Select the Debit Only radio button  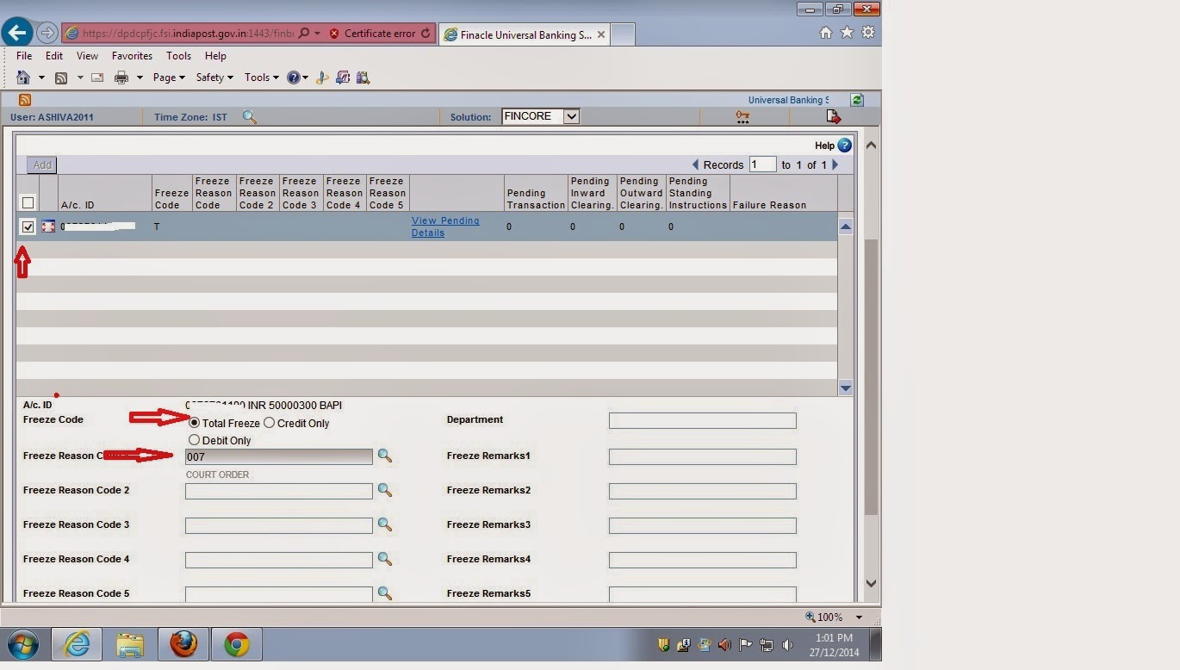coord(194,440)
